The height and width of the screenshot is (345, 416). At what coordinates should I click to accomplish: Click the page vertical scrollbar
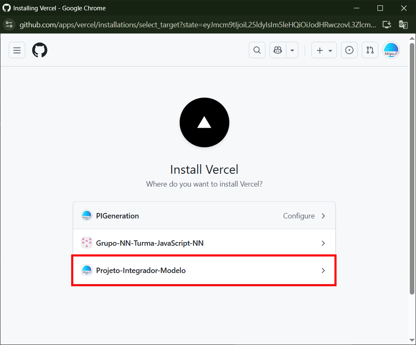[412, 165]
